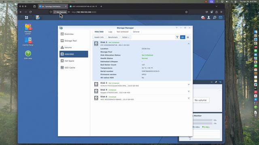The width and height of the screenshot is (259, 145).
Task: Click the browser reload button
Action: pyautogui.click(x=31, y=12)
